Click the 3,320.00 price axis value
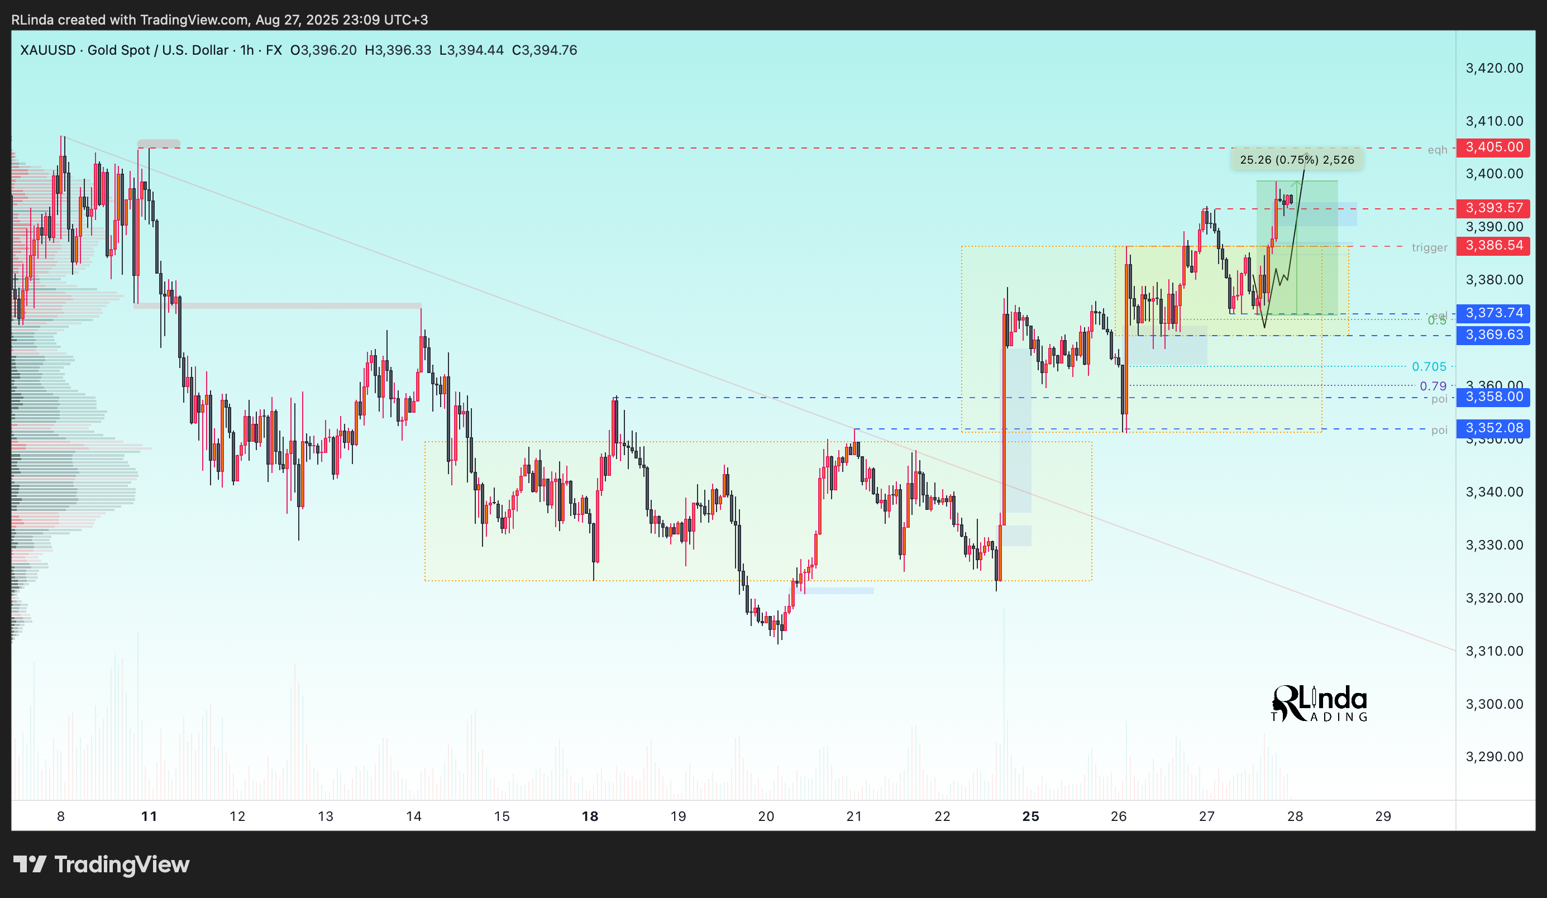1547x898 pixels. 1494,598
